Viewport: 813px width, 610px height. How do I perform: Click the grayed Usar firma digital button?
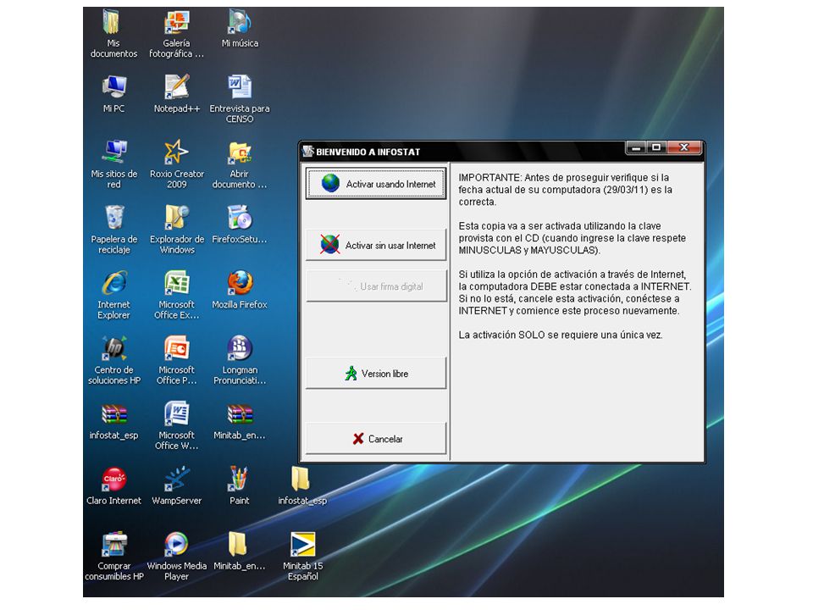point(376,286)
